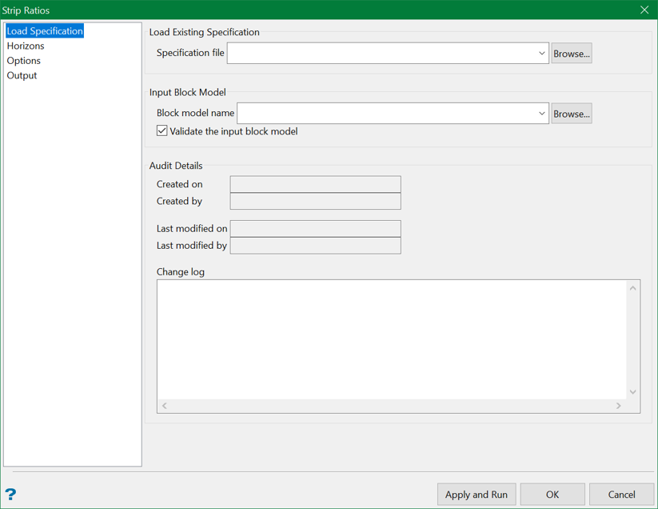Browse for a block model file
658x509 pixels.
pyautogui.click(x=571, y=114)
